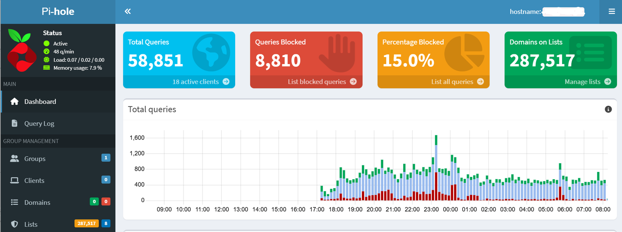Image resolution: width=622 pixels, height=232 pixels.
Task: Open the Domains menu item
Action: (x=37, y=203)
